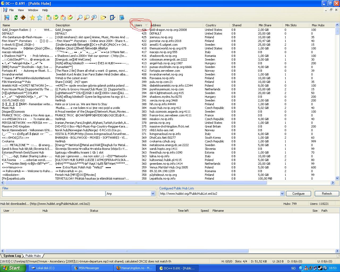Open the Notepad toolbar icon
The image size is (340, 272).
click(122, 18)
